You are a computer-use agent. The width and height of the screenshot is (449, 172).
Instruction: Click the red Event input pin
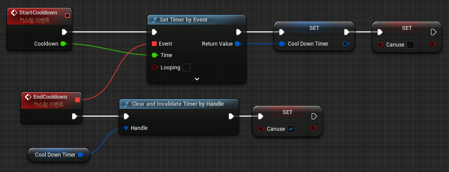tap(154, 44)
